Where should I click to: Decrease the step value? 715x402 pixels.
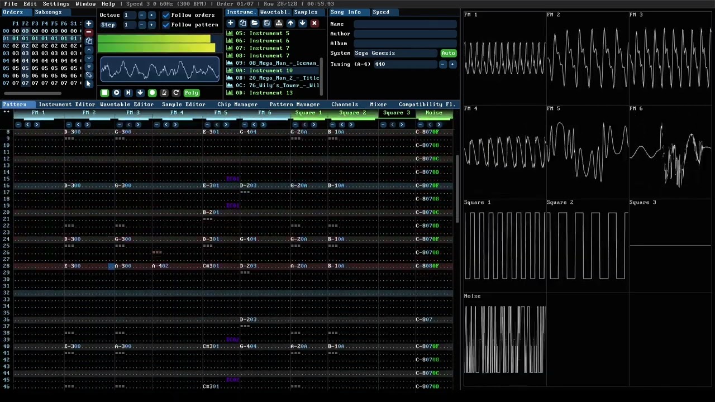(x=142, y=25)
